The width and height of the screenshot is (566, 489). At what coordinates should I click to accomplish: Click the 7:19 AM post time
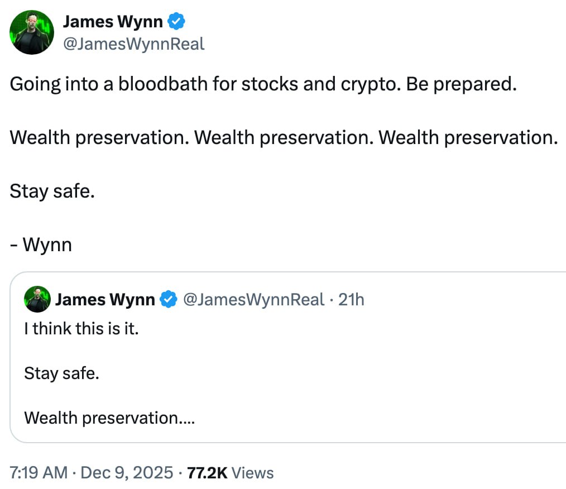point(39,473)
